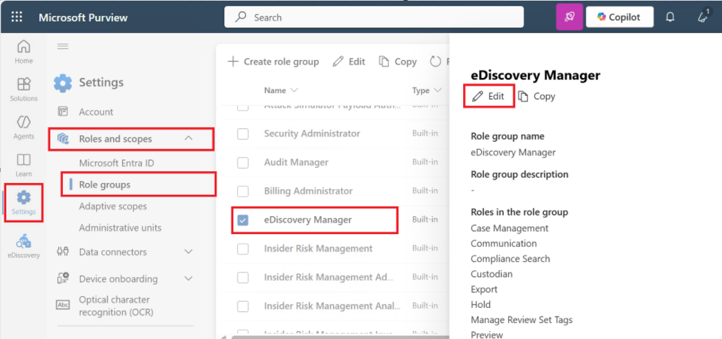Select the Audit Manager row name
The height and width of the screenshot is (339, 722).
coord(296,162)
